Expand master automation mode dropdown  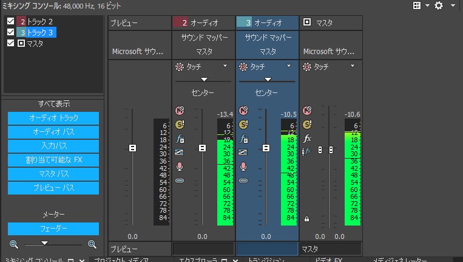pos(353,66)
